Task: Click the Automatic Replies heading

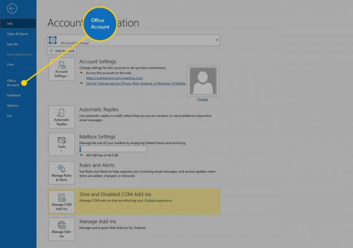Action: point(99,110)
